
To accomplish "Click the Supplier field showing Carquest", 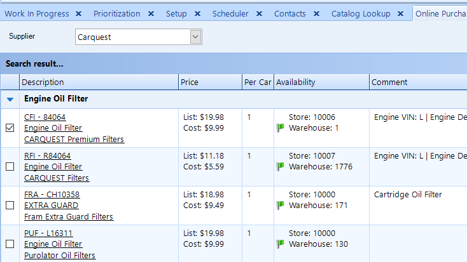I will pyautogui.click(x=139, y=37).
